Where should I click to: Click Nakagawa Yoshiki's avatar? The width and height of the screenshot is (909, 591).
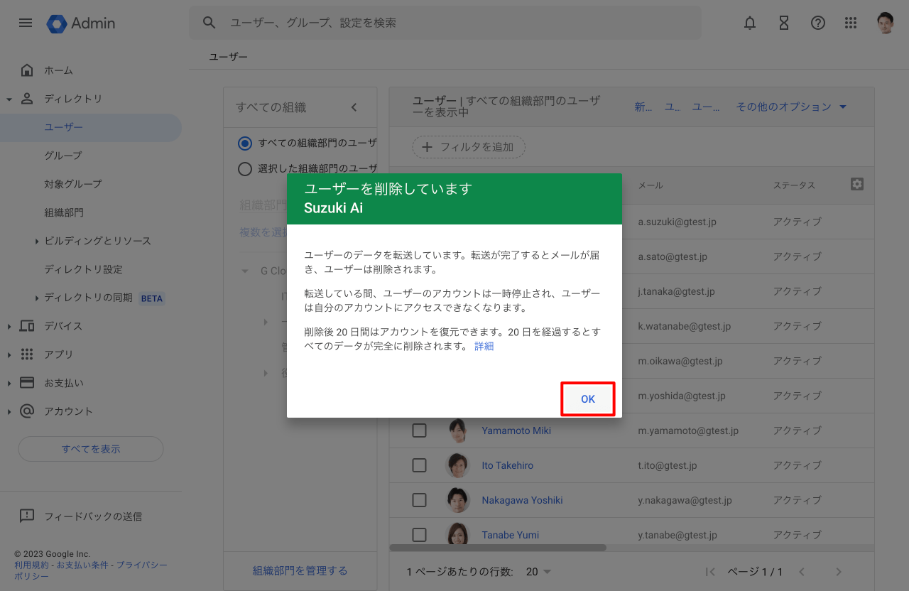point(457,500)
